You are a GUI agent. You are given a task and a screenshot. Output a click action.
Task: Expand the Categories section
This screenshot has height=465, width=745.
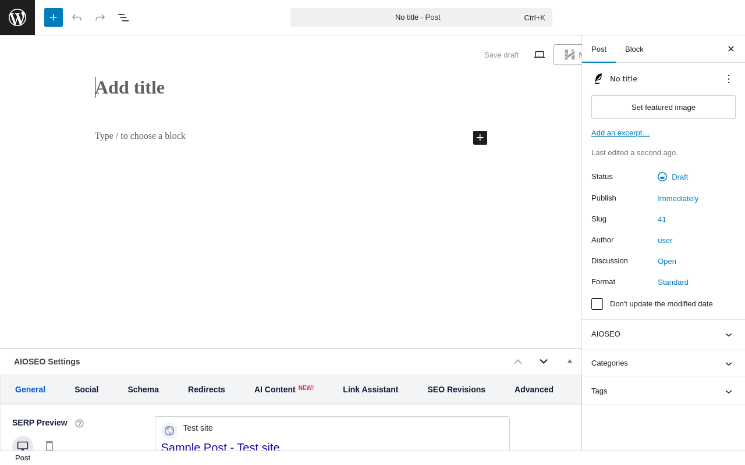(x=664, y=363)
